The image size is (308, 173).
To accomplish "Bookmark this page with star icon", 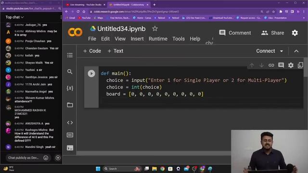I will (273, 12).
